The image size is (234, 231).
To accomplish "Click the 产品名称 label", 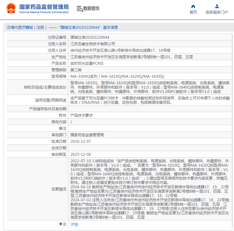I will [x=59, y=63].
